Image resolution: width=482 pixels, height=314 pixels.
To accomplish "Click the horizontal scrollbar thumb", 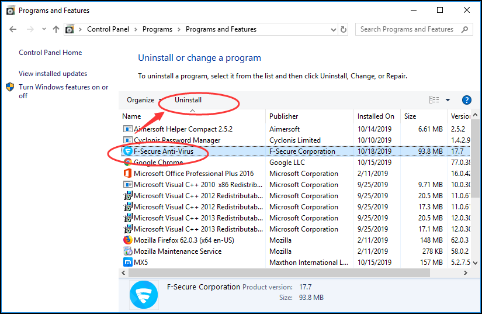I will pos(279,272).
